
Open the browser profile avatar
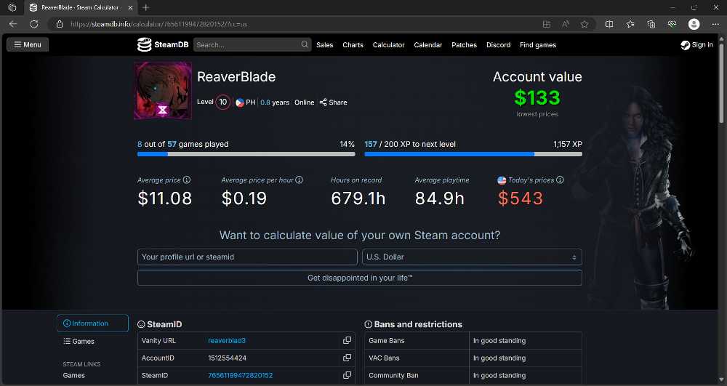(694, 24)
